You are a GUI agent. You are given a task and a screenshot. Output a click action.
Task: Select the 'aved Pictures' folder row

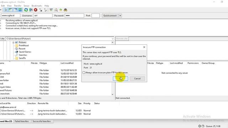point(56,90)
